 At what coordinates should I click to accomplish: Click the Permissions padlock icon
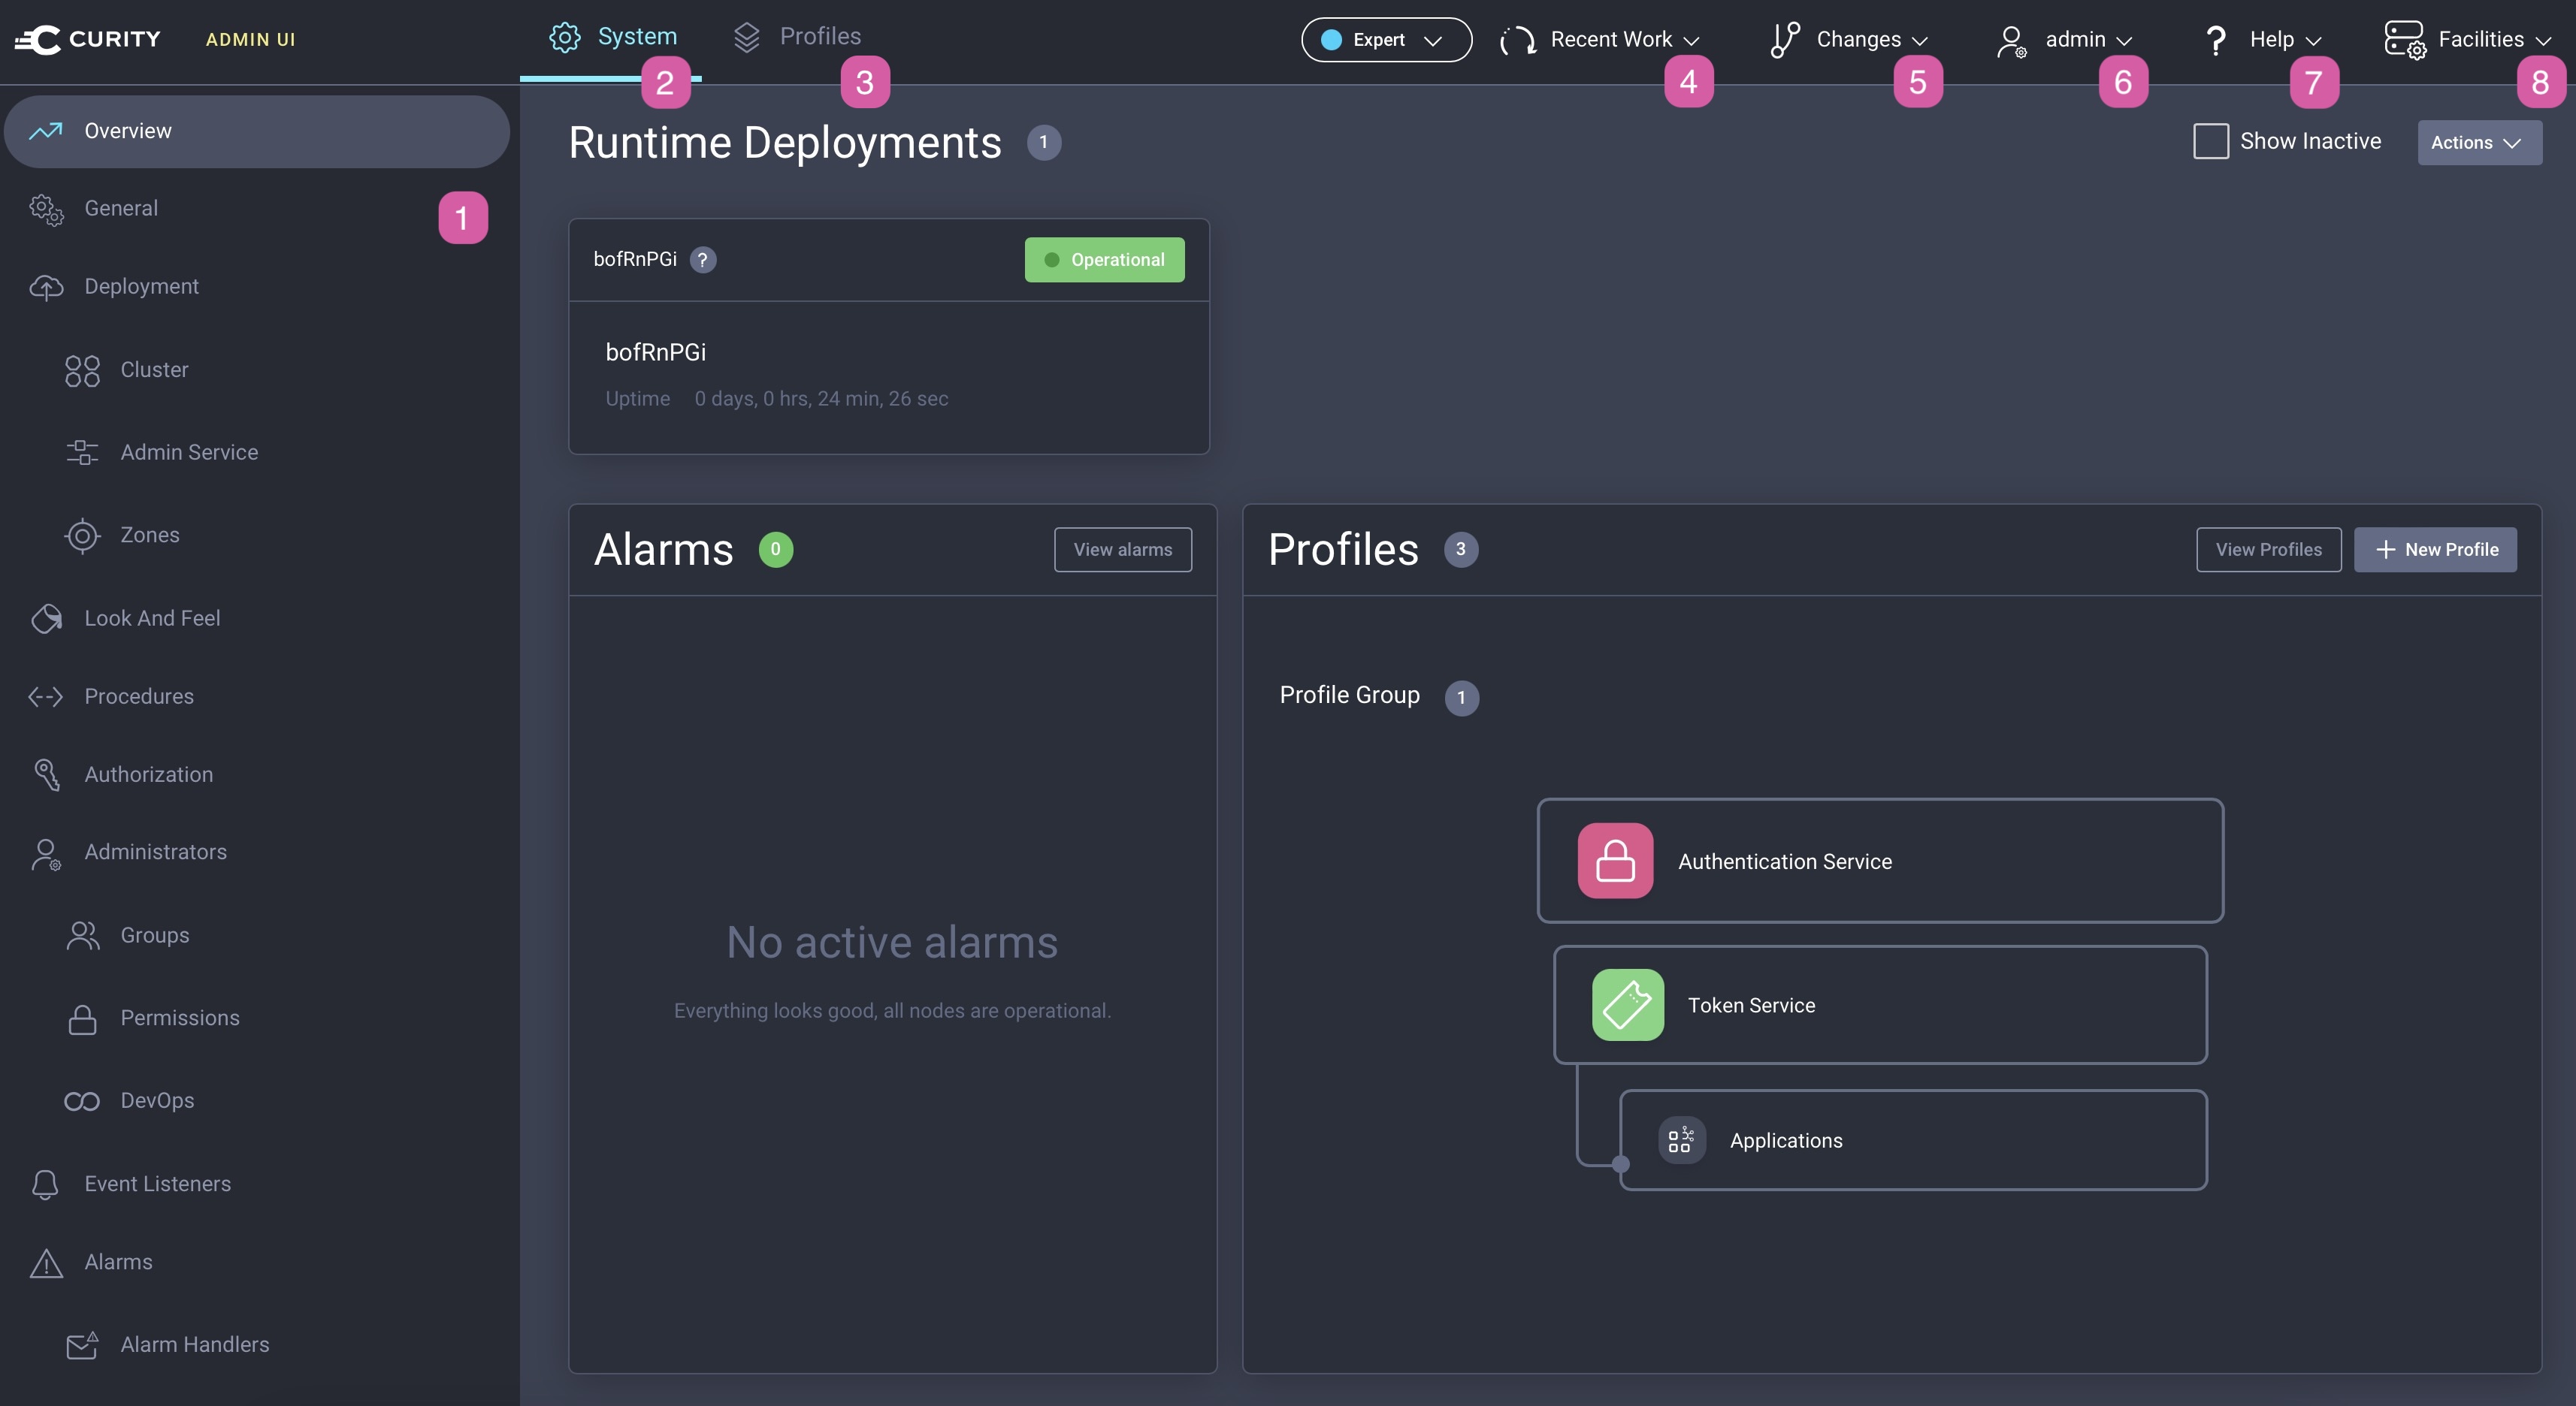coord(82,1018)
